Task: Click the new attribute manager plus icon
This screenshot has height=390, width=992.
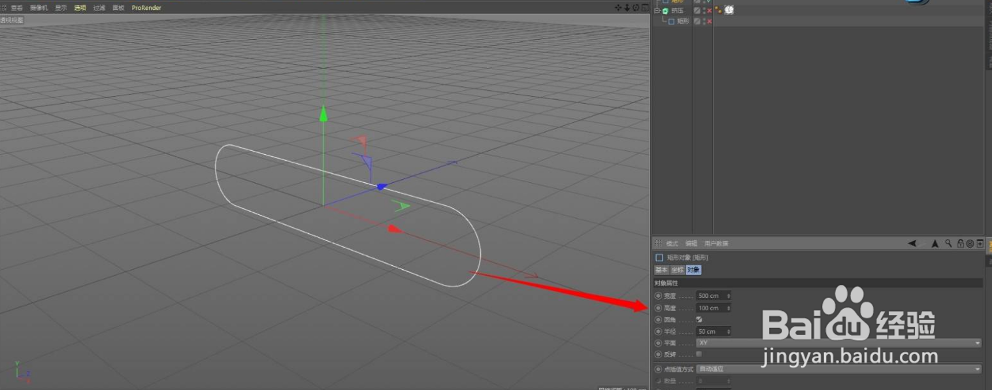Action: click(980, 244)
